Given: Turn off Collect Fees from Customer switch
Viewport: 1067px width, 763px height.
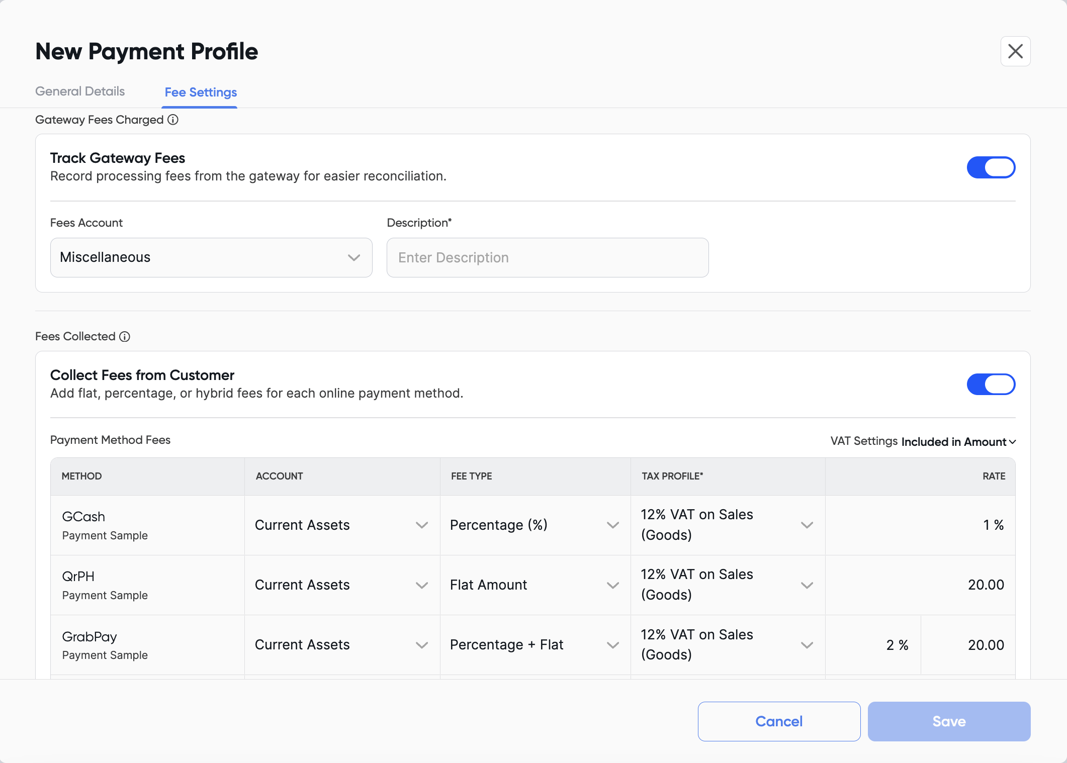Looking at the screenshot, I should click(x=991, y=385).
